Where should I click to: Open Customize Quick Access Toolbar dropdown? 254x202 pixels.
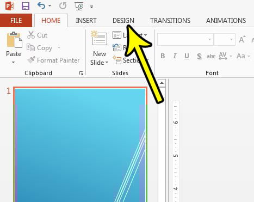91,7
